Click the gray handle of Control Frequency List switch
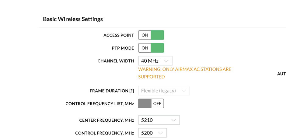Screen dimensions: 286x139 [145, 104]
